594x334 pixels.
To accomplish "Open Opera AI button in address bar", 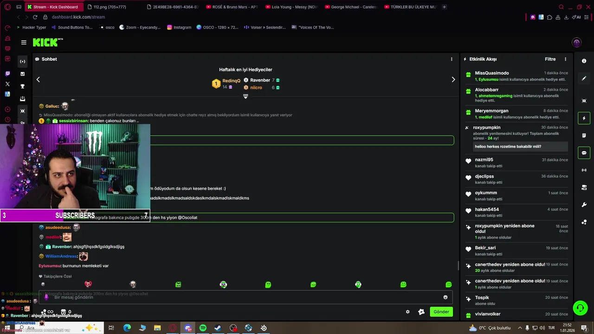I will [576, 17].
